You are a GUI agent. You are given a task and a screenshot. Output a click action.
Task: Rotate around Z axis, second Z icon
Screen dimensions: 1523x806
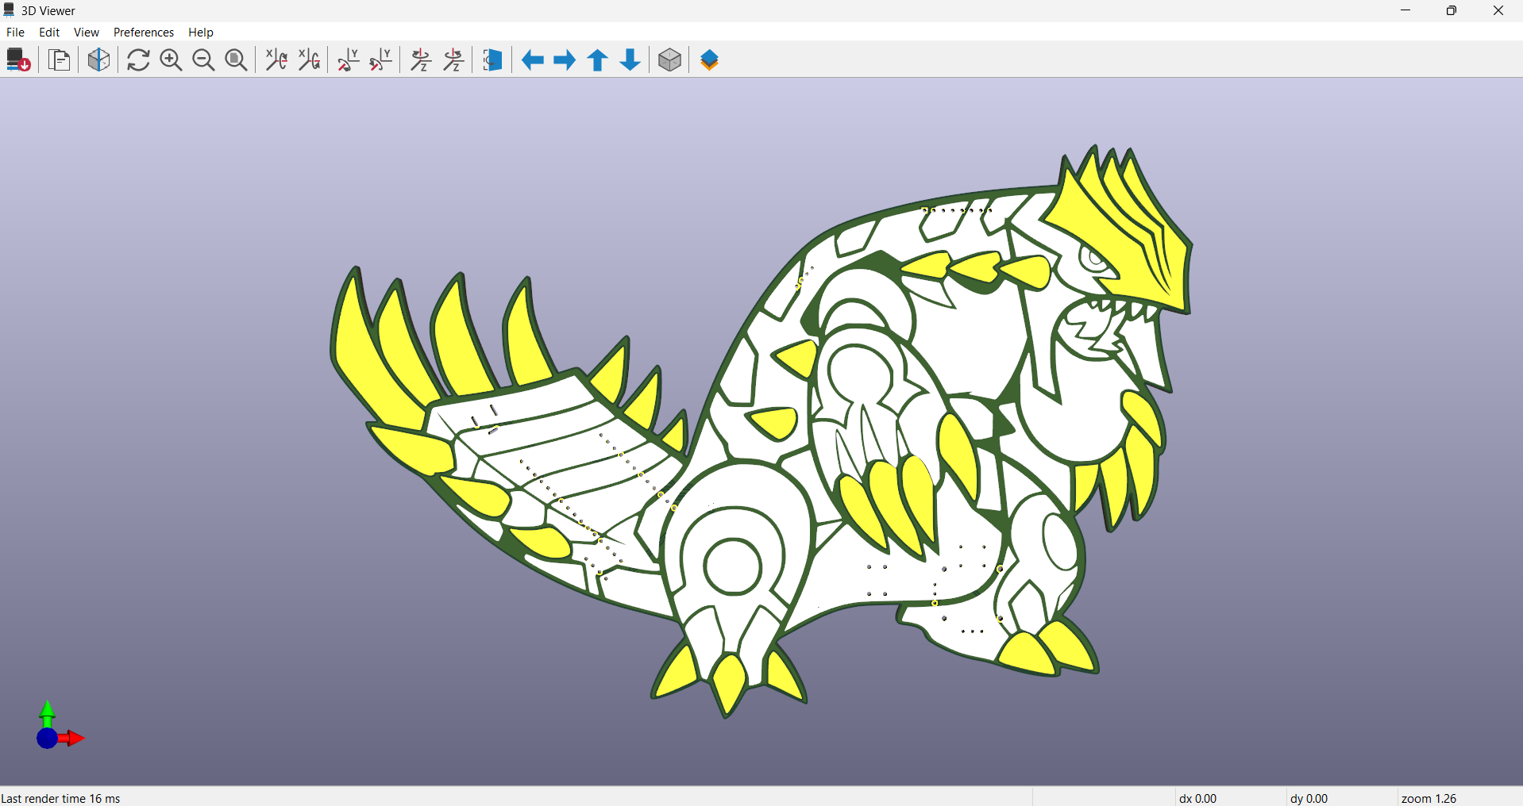453,60
